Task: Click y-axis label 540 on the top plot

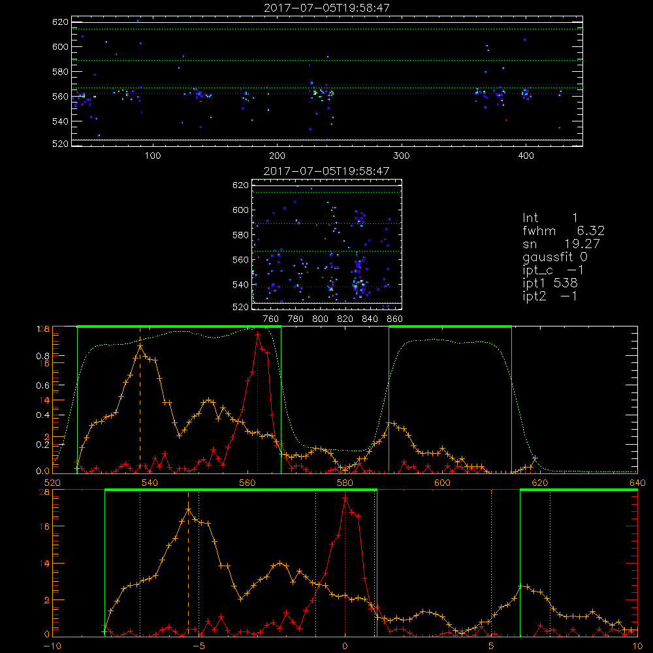Action: pyautogui.click(x=60, y=121)
